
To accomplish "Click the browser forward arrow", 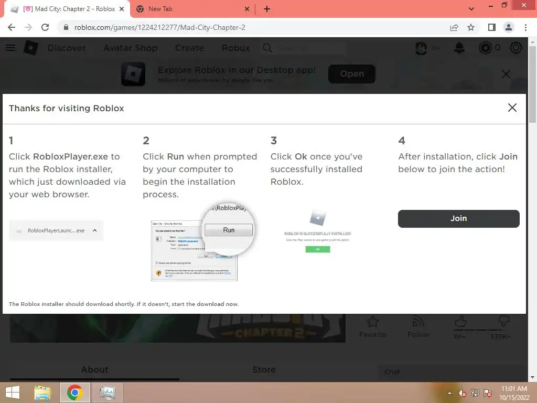I will 28,27.
